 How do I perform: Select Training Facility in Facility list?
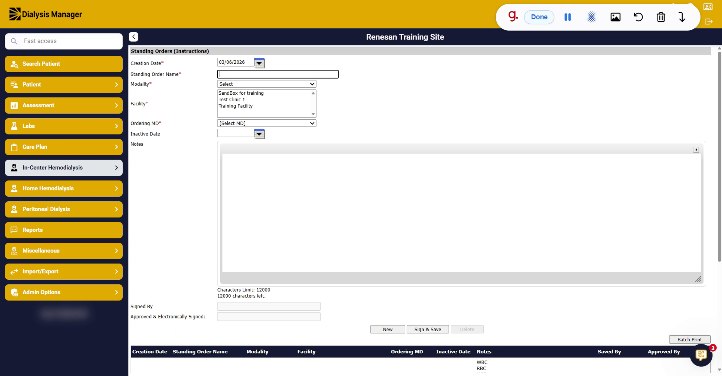[x=236, y=106]
